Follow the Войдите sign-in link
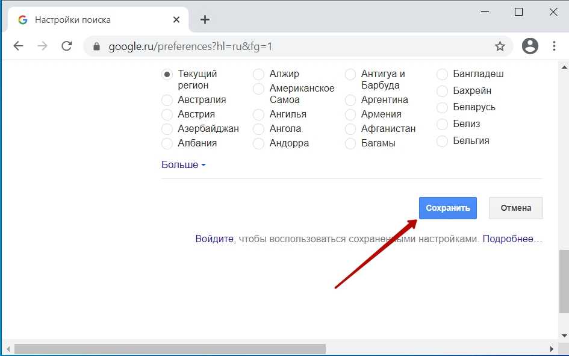The height and width of the screenshot is (356, 569). pyautogui.click(x=214, y=239)
